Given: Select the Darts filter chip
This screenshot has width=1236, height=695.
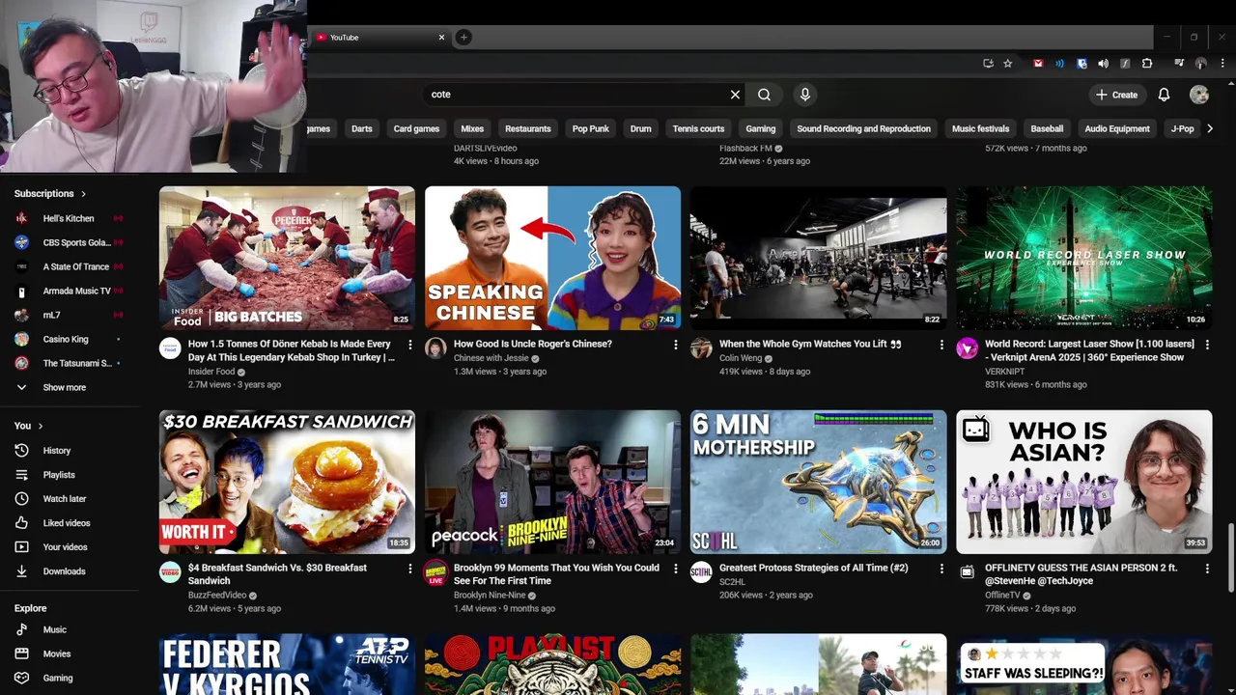Looking at the screenshot, I should click(x=361, y=128).
